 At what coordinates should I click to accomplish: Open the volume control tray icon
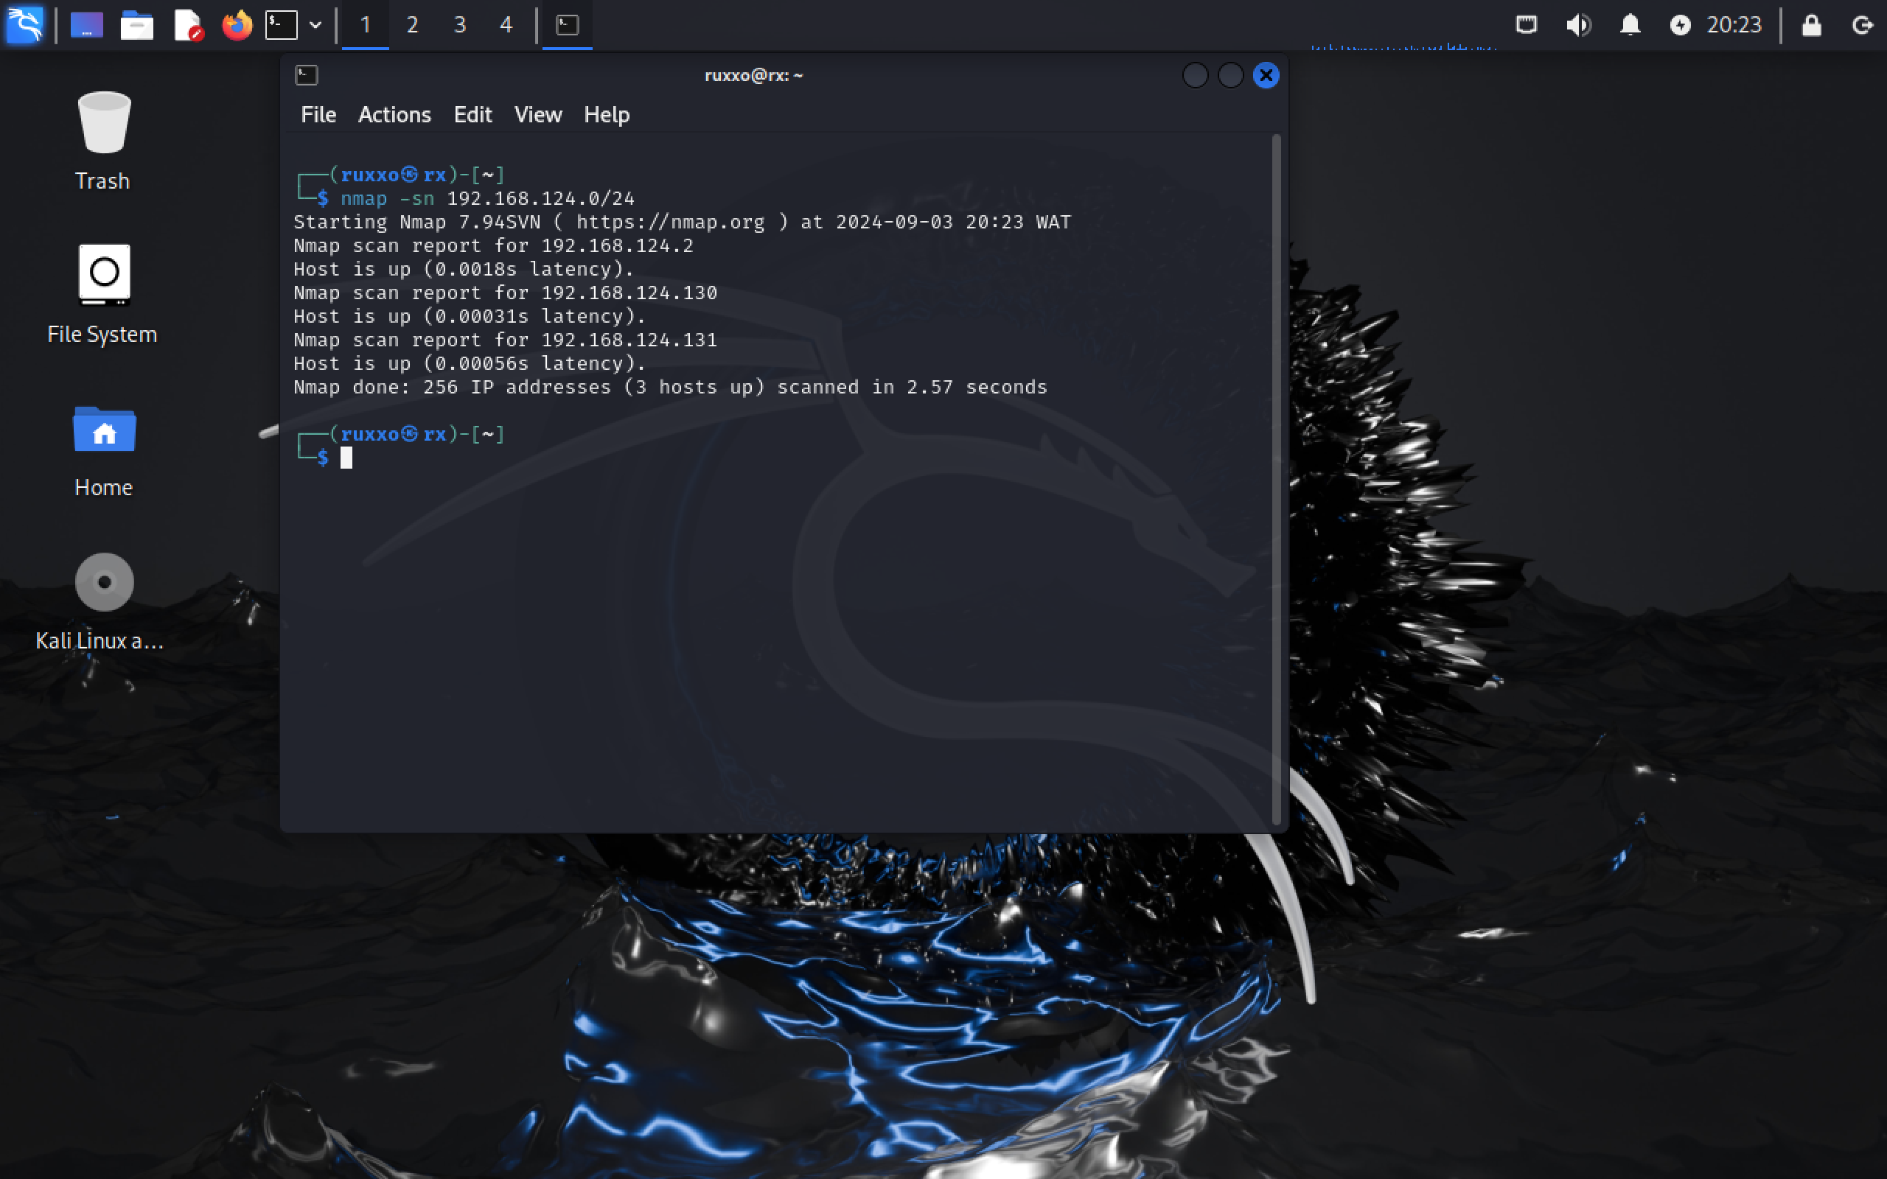coord(1578,25)
